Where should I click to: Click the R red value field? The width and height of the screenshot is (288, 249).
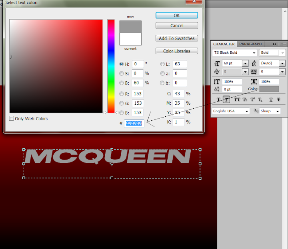(138, 94)
